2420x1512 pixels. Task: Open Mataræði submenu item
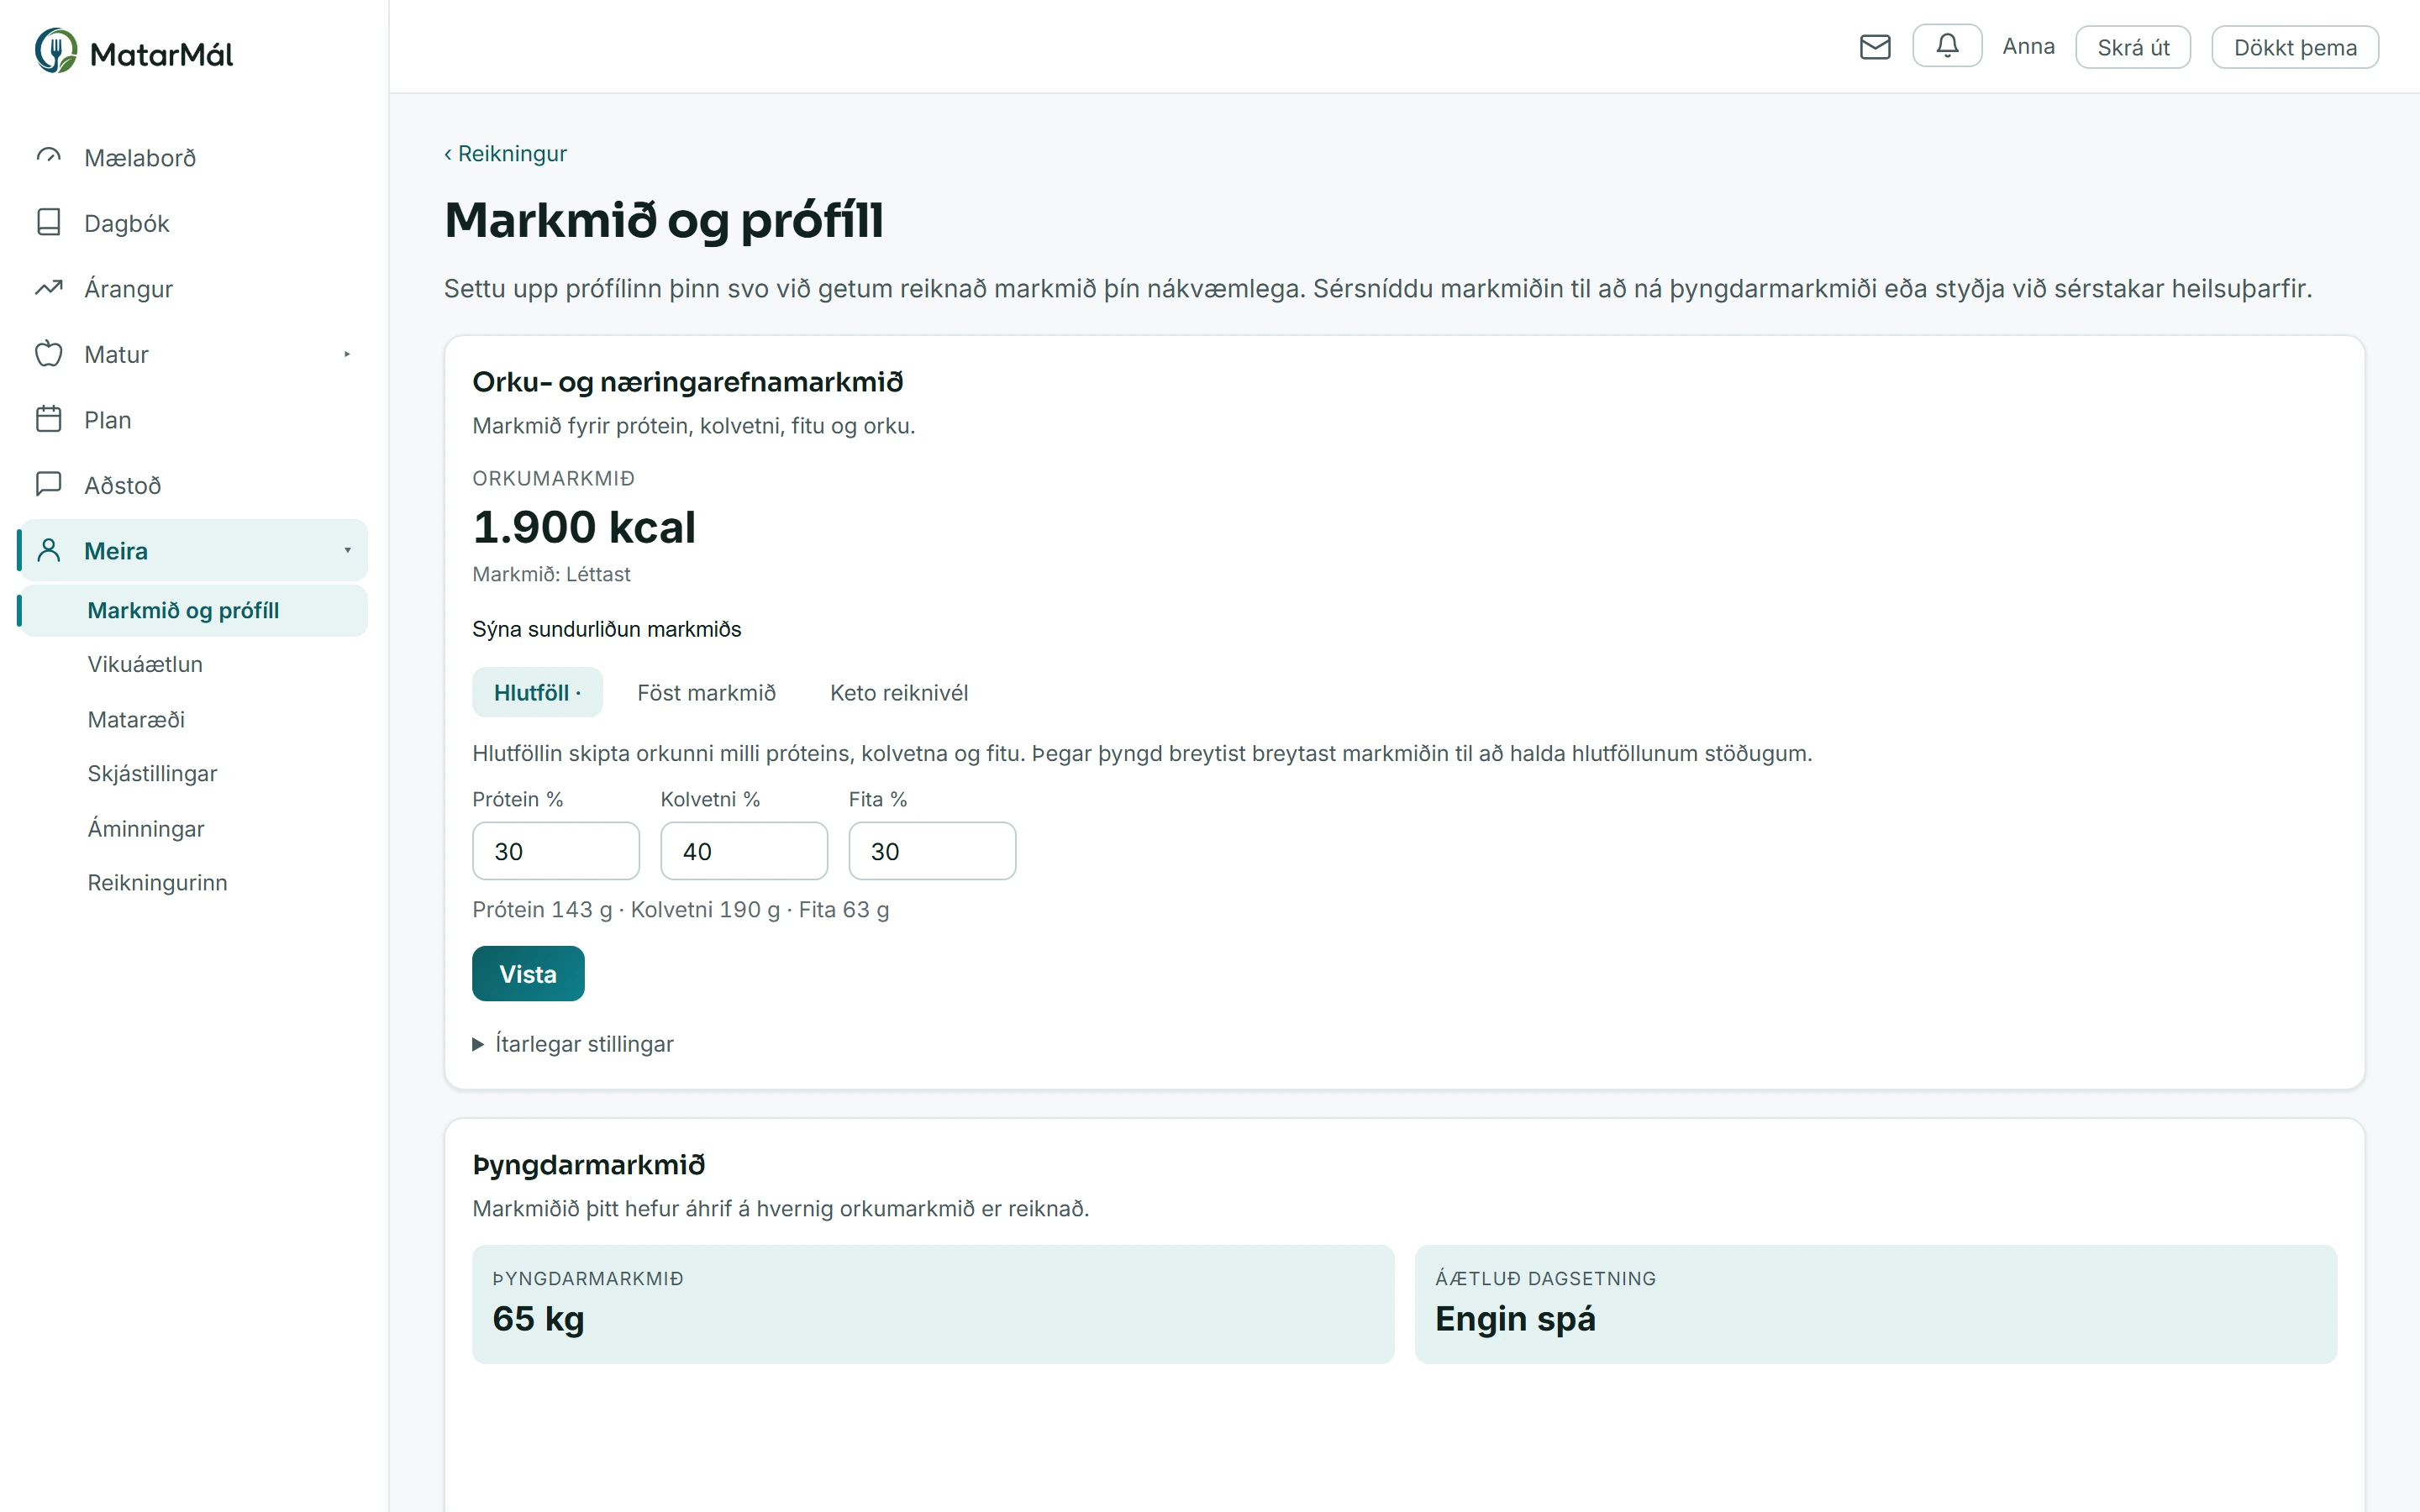194,719
